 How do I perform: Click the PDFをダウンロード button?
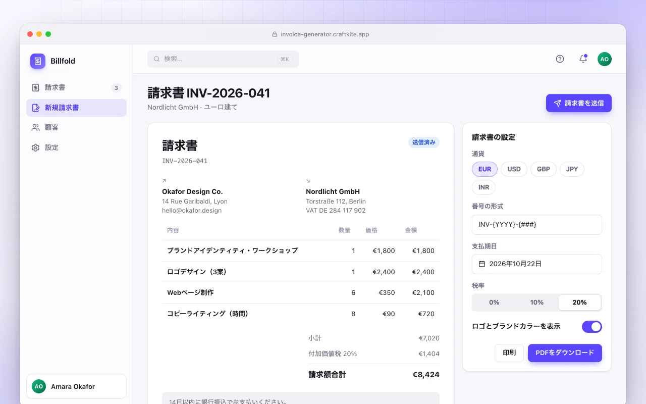coord(565,353)
